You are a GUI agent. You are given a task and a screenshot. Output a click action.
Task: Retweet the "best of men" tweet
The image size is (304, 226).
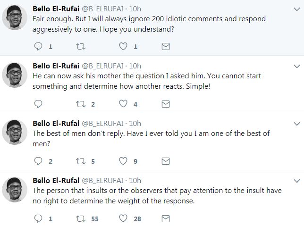[x=81, y=161]
